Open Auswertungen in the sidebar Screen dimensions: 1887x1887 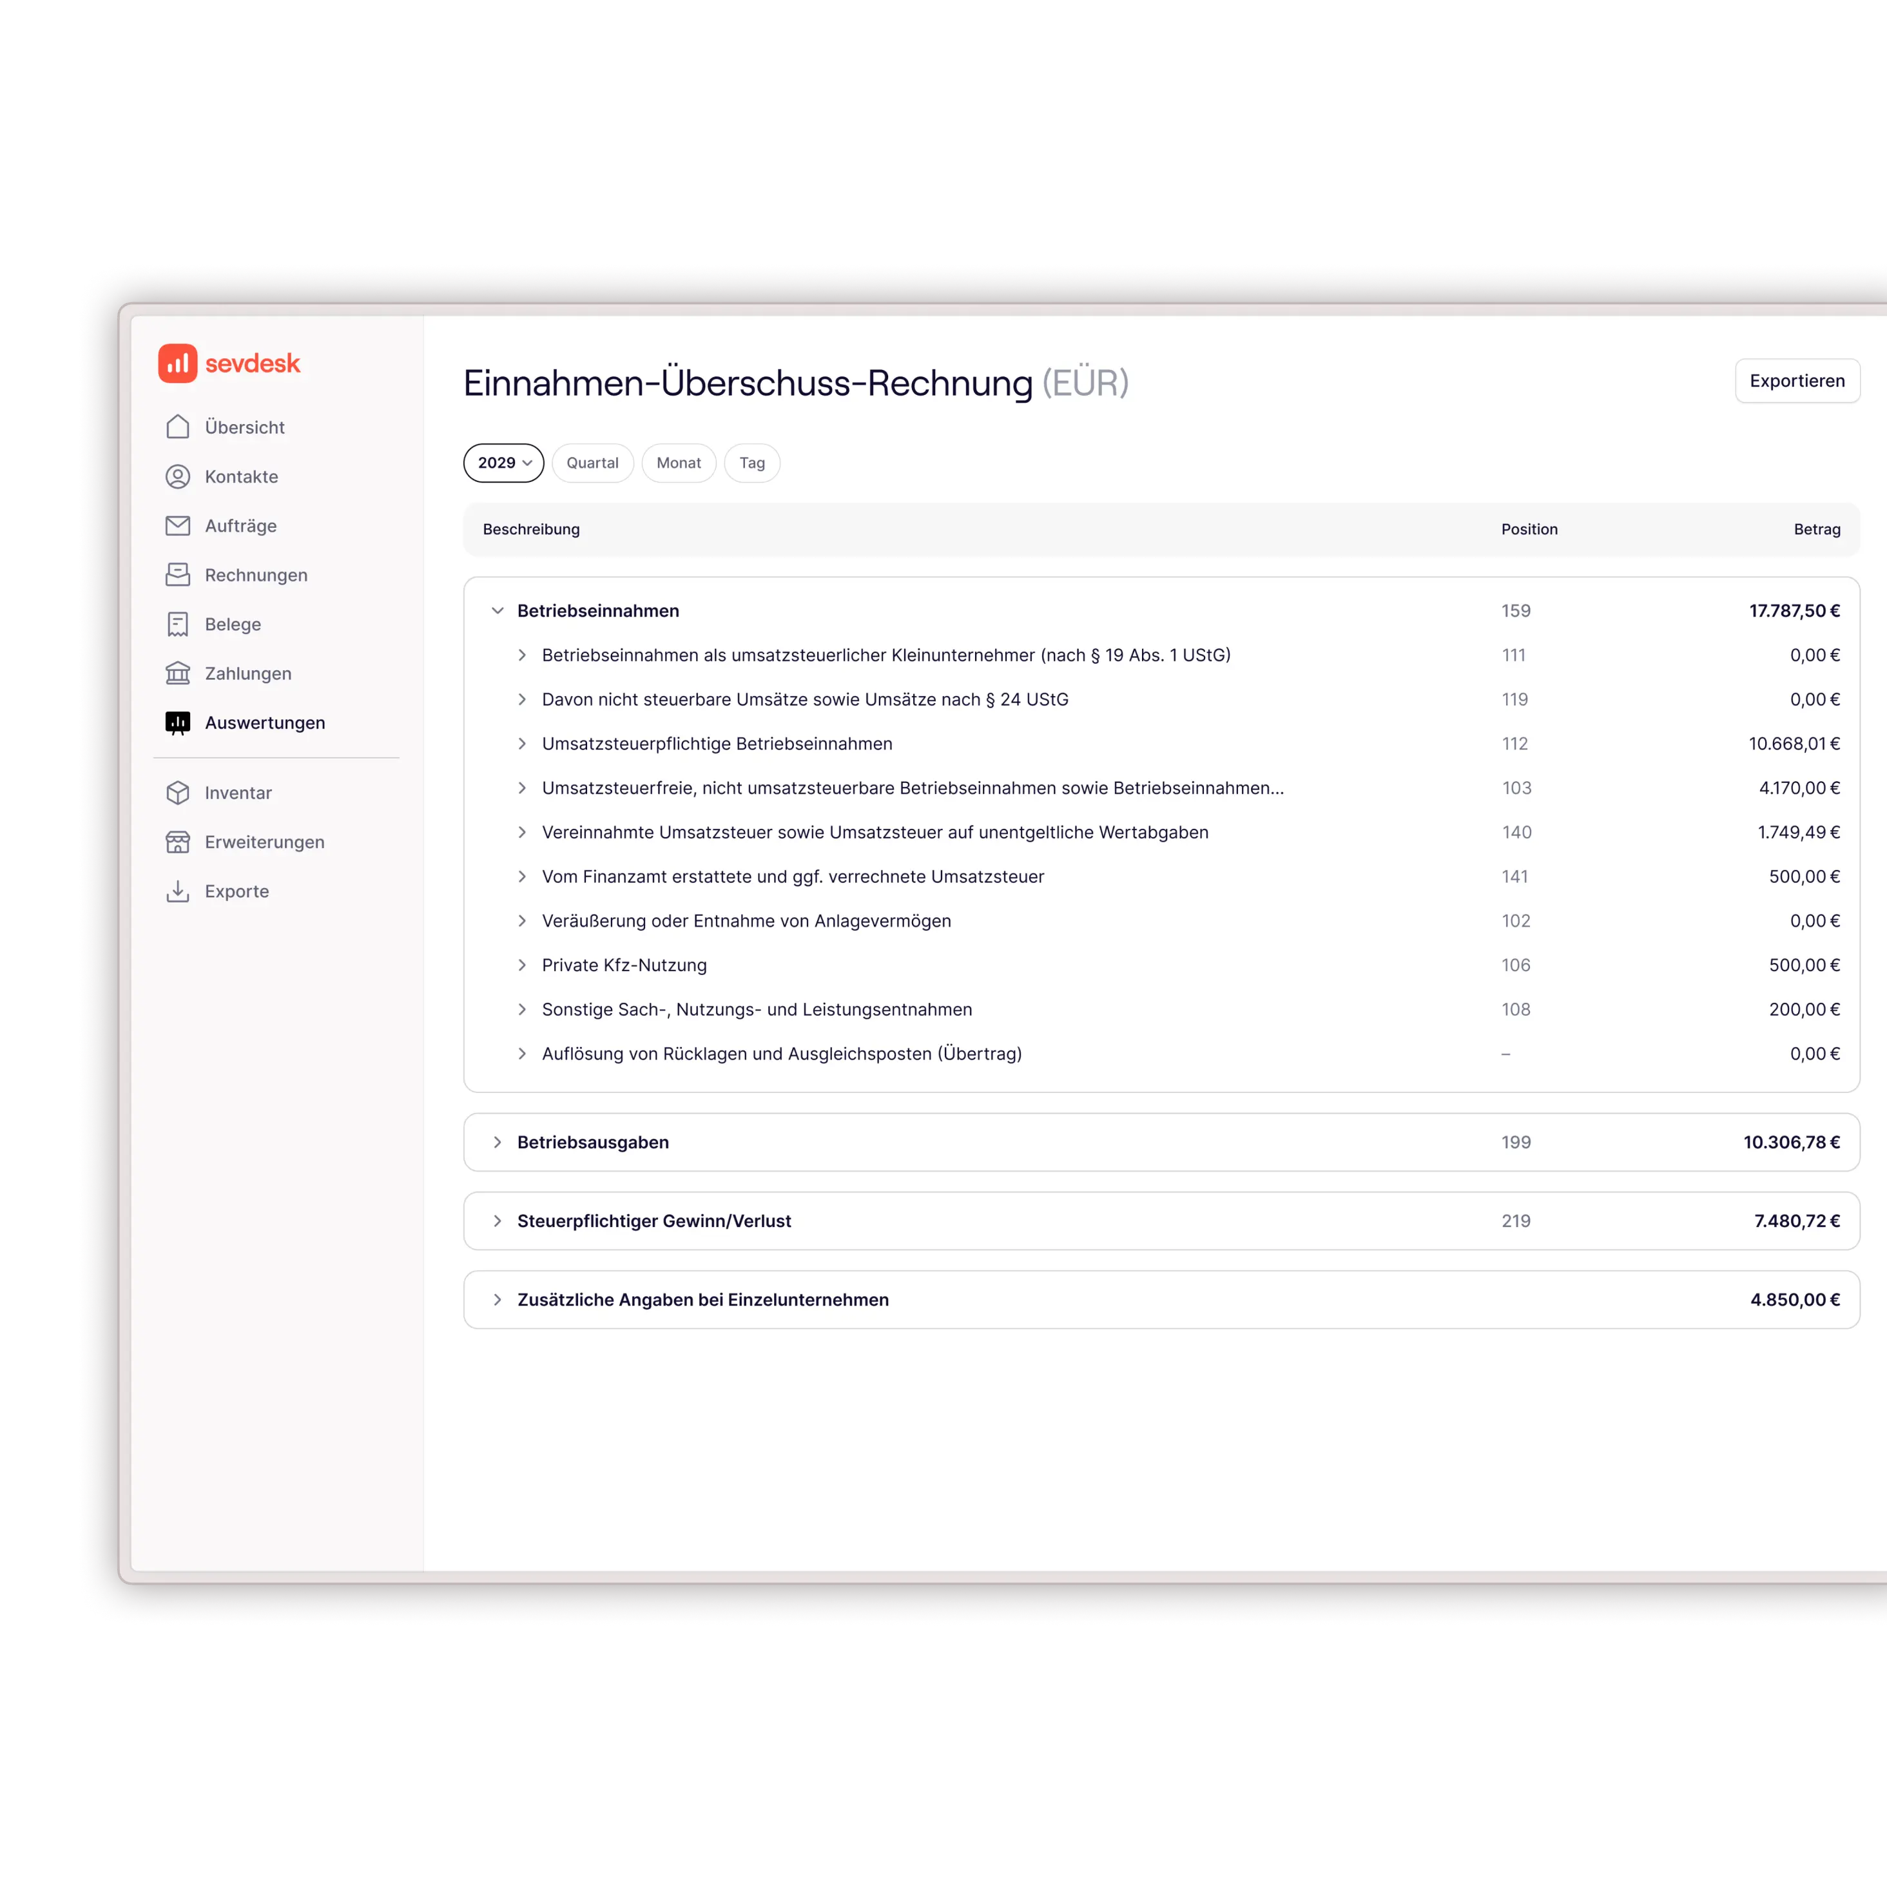(x=265, y=722)
